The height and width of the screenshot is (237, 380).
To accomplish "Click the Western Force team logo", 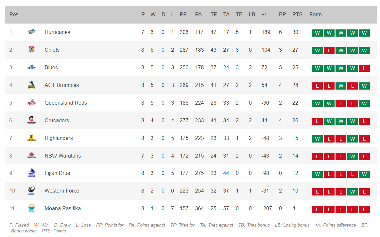I will tap(31, 191).
